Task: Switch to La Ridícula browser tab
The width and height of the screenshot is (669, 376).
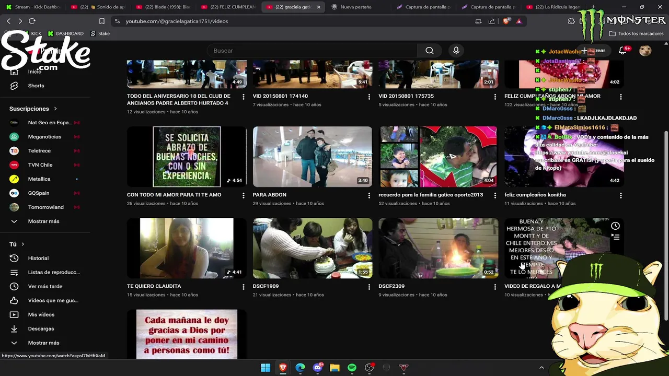Action: (x=553, y=7)
